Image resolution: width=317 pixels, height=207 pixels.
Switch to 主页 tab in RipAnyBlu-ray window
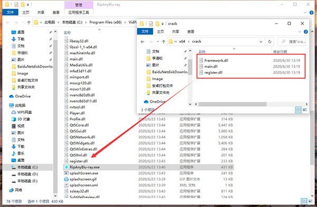click(26, 12)
